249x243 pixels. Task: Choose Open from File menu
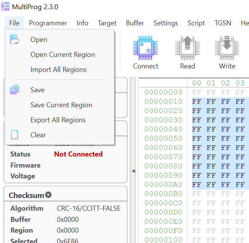pyautogui.click(x=59, y=39)
